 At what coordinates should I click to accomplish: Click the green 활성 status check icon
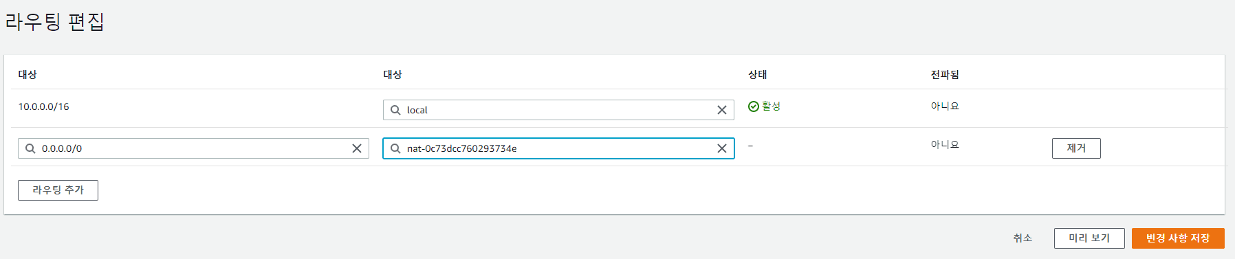point(754,106)
